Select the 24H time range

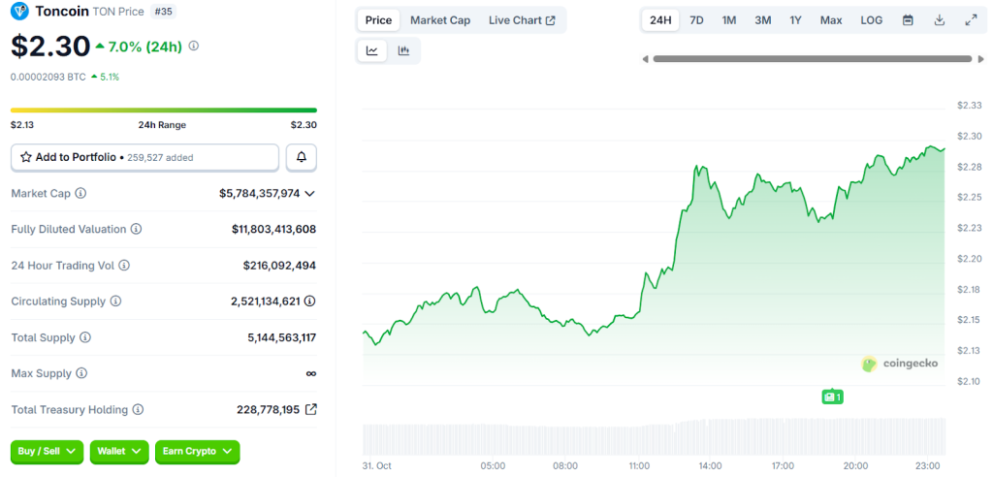[x=660, y=20]
